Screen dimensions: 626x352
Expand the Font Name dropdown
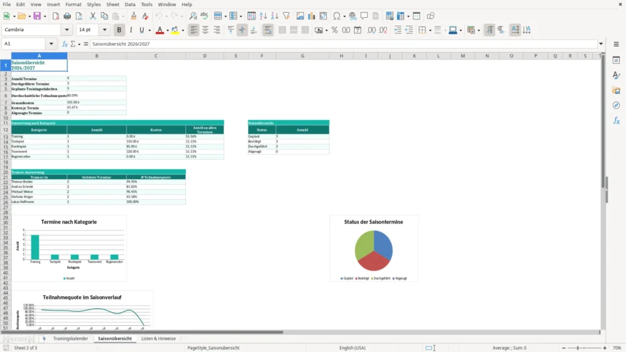[x=67, y=29]
